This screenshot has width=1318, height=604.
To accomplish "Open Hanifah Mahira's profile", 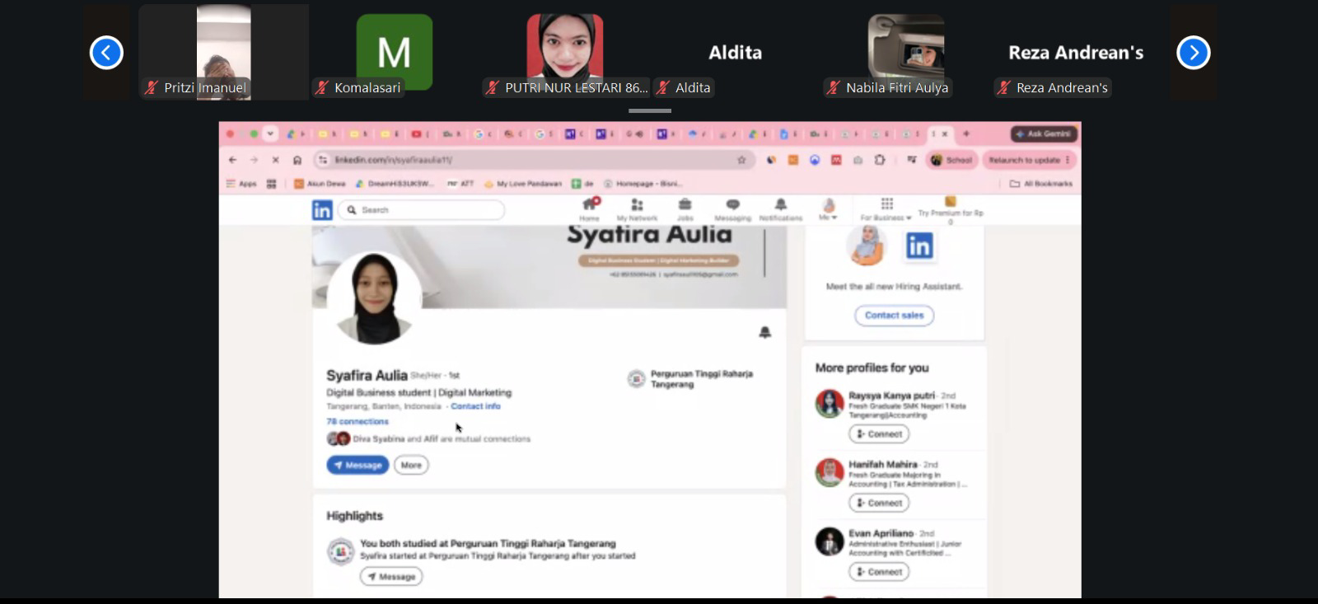I will (883, 465).
